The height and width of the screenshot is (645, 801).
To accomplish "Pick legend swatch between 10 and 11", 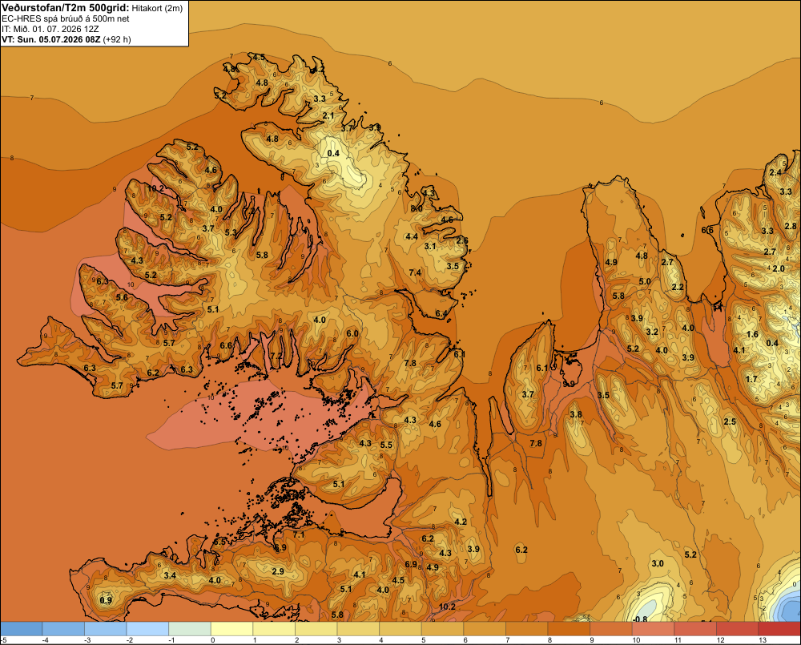I will (654, 628).
